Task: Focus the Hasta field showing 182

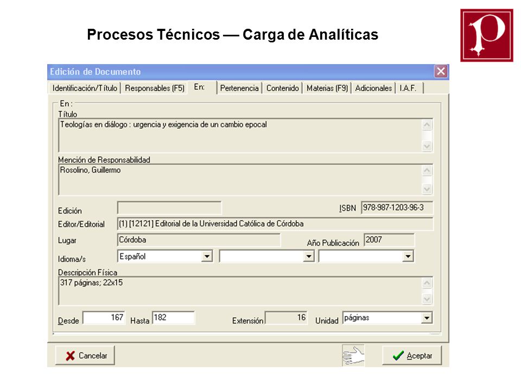Action: (174, 318)
